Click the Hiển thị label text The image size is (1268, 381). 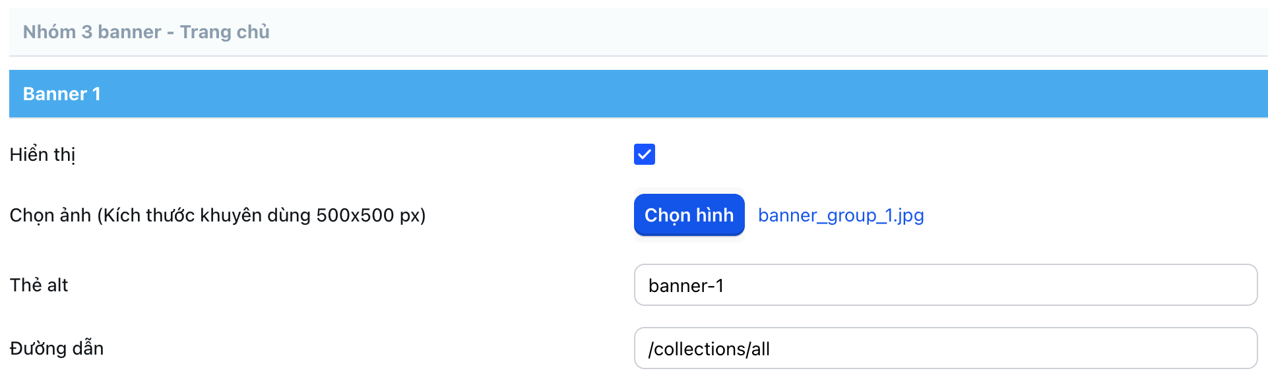click(42, 154)
